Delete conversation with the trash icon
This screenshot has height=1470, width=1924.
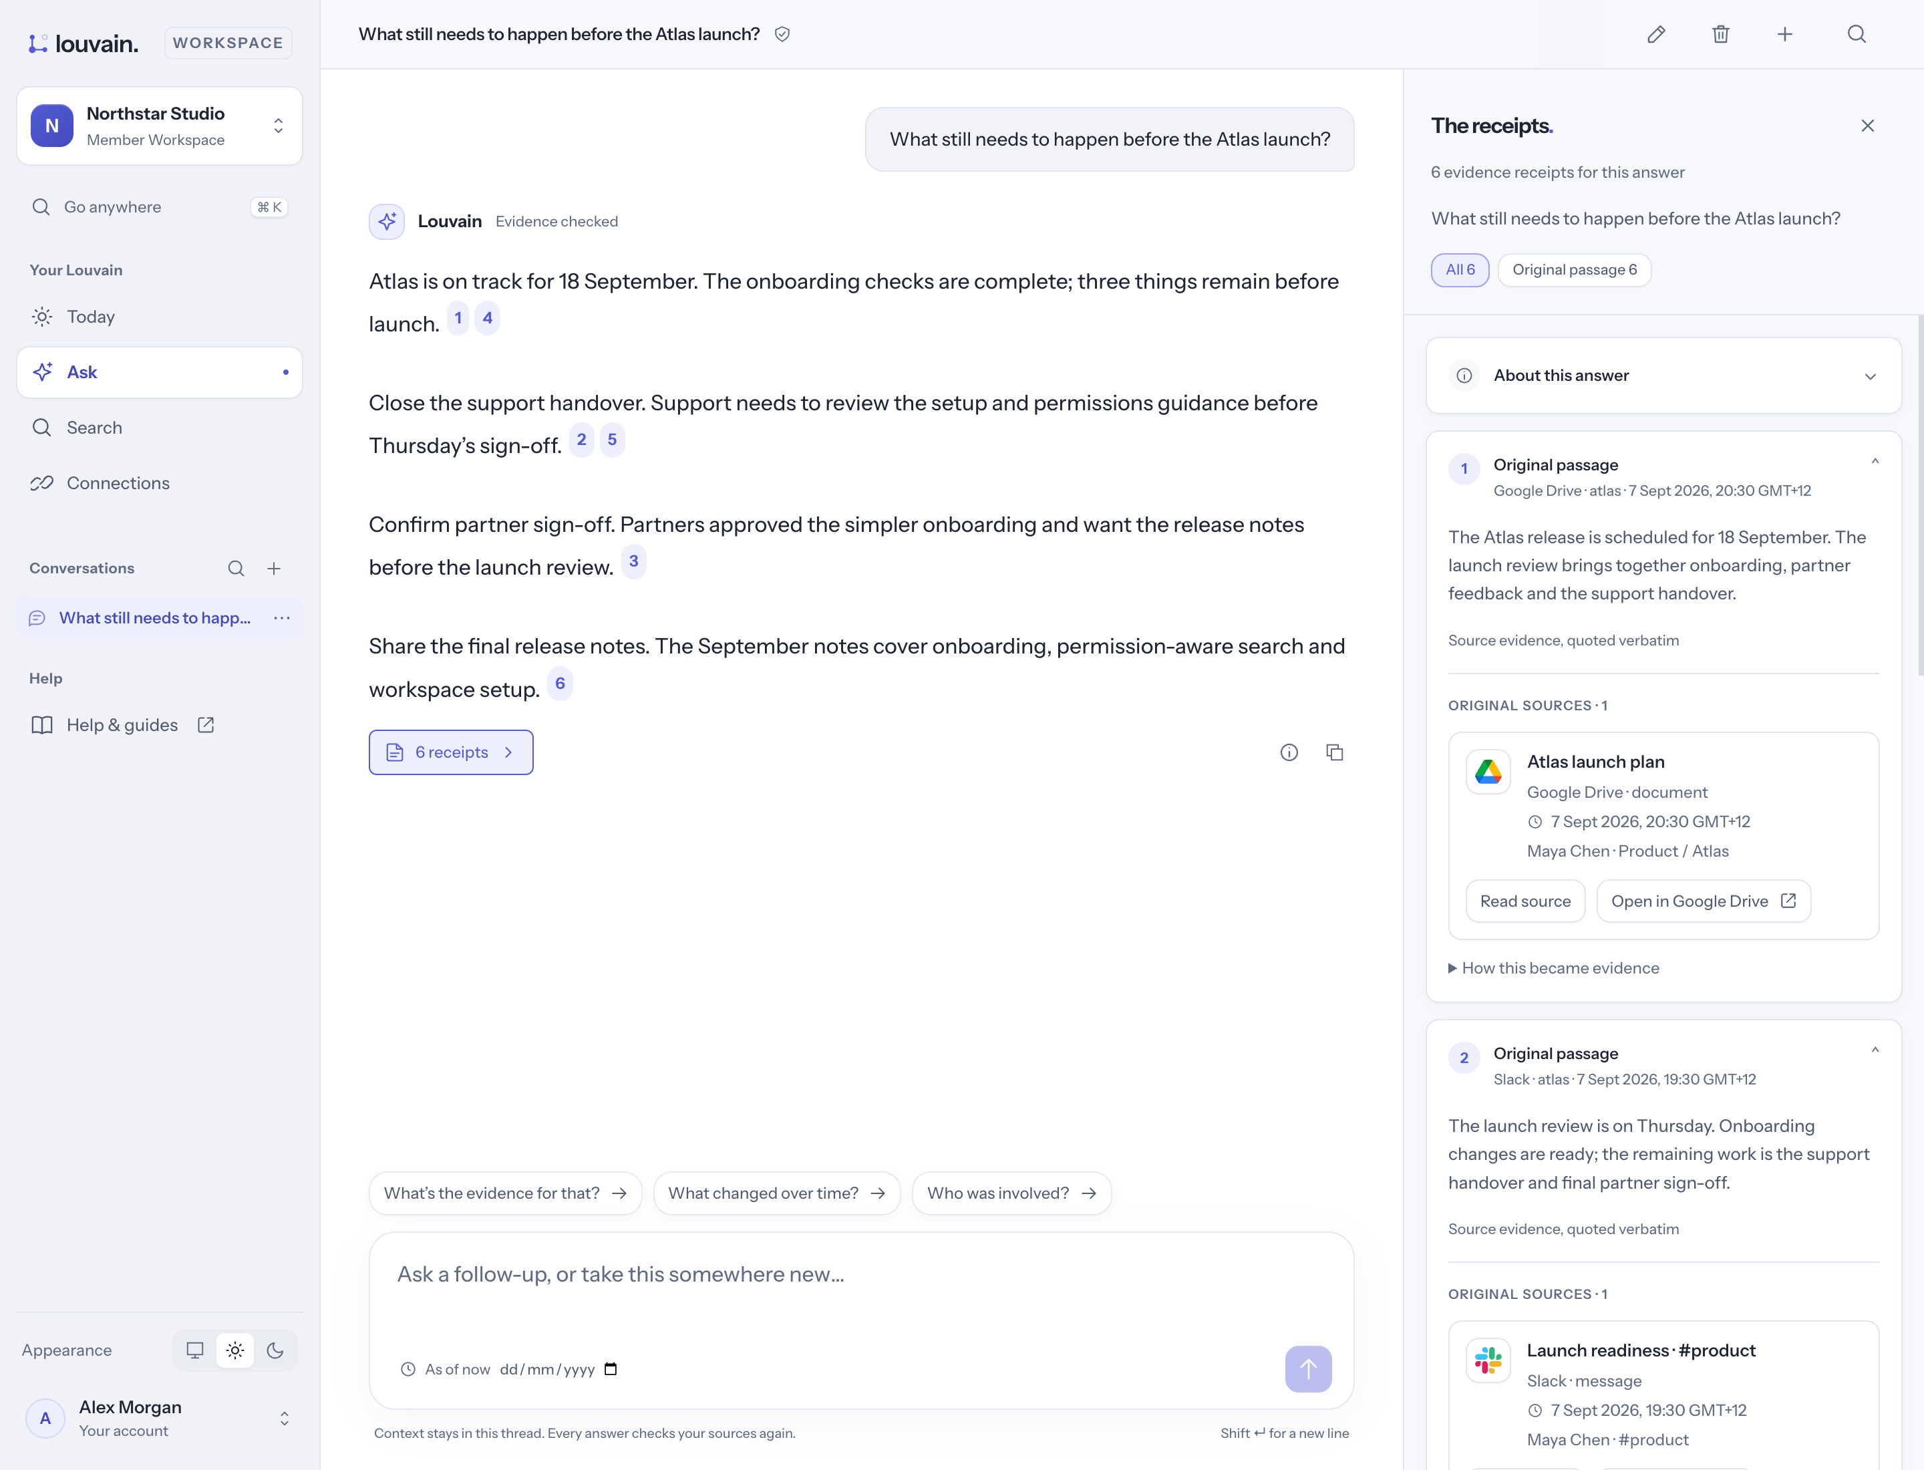(x=1720, y=34)
